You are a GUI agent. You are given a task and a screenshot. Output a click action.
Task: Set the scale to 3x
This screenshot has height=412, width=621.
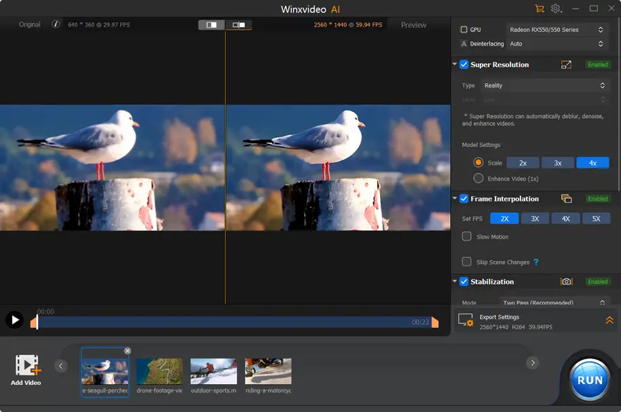coord(558,163)
